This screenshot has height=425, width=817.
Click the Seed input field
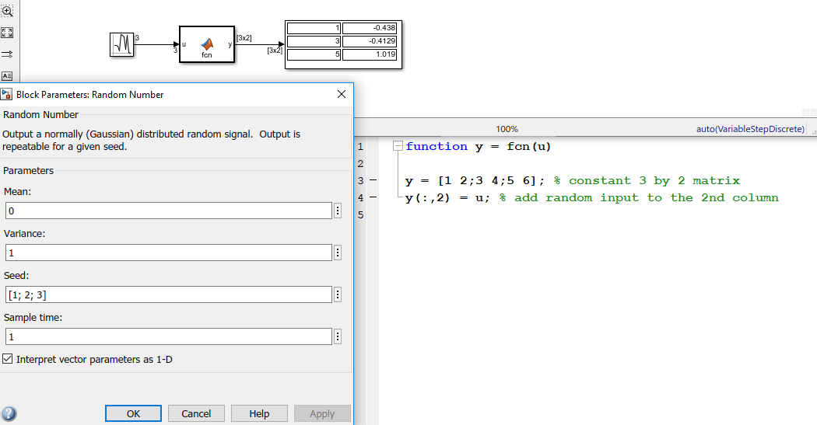coord(168,295)
